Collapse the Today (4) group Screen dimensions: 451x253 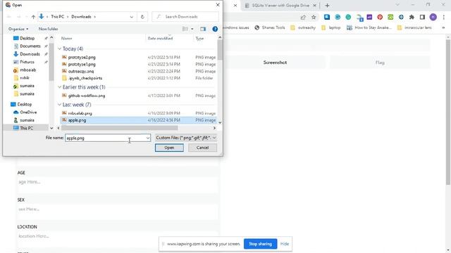click(x=59, y=48)
